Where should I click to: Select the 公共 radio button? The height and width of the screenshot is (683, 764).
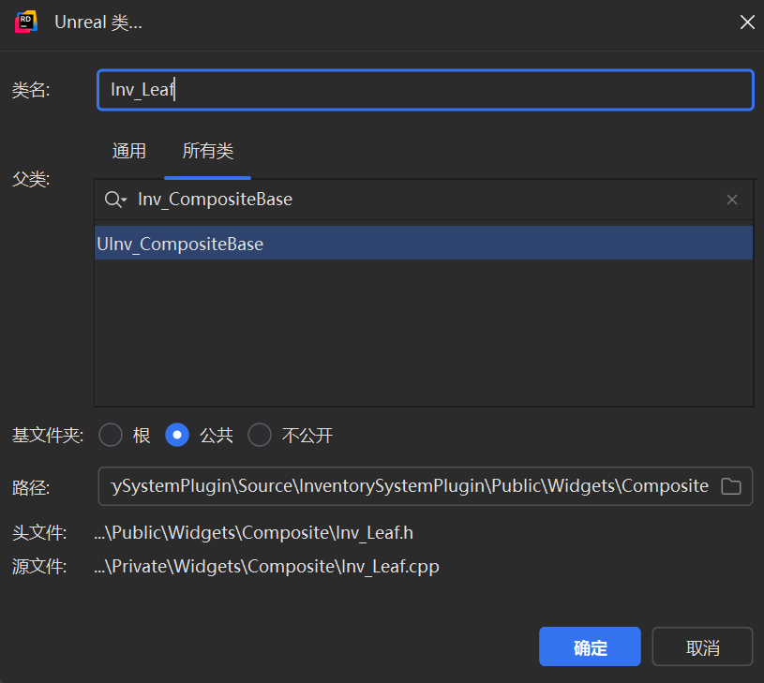tap(177, 435)
